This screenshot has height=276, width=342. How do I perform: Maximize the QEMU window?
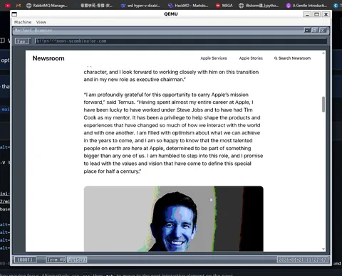pyautogui.click(x=316, y=14)
